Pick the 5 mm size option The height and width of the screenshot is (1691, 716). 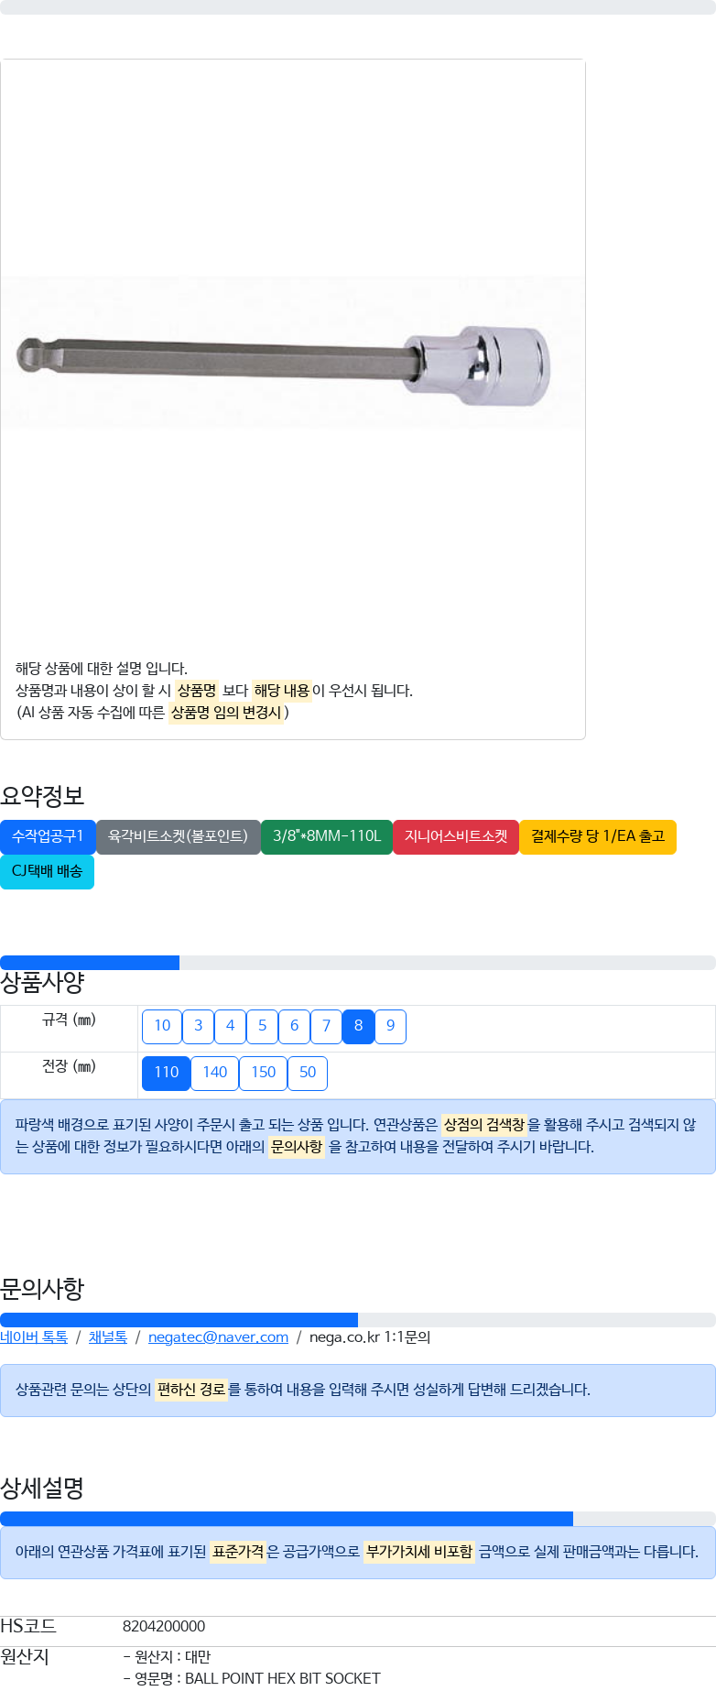262,1026
